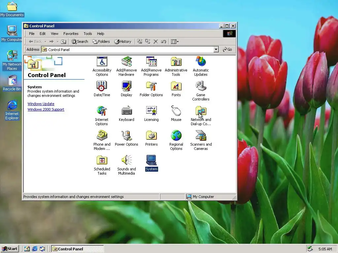
Task: Click the Copy To toolbar icon
Action: (x=148, y=42)
